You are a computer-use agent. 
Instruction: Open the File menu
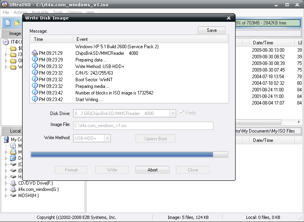coord(6,12)
